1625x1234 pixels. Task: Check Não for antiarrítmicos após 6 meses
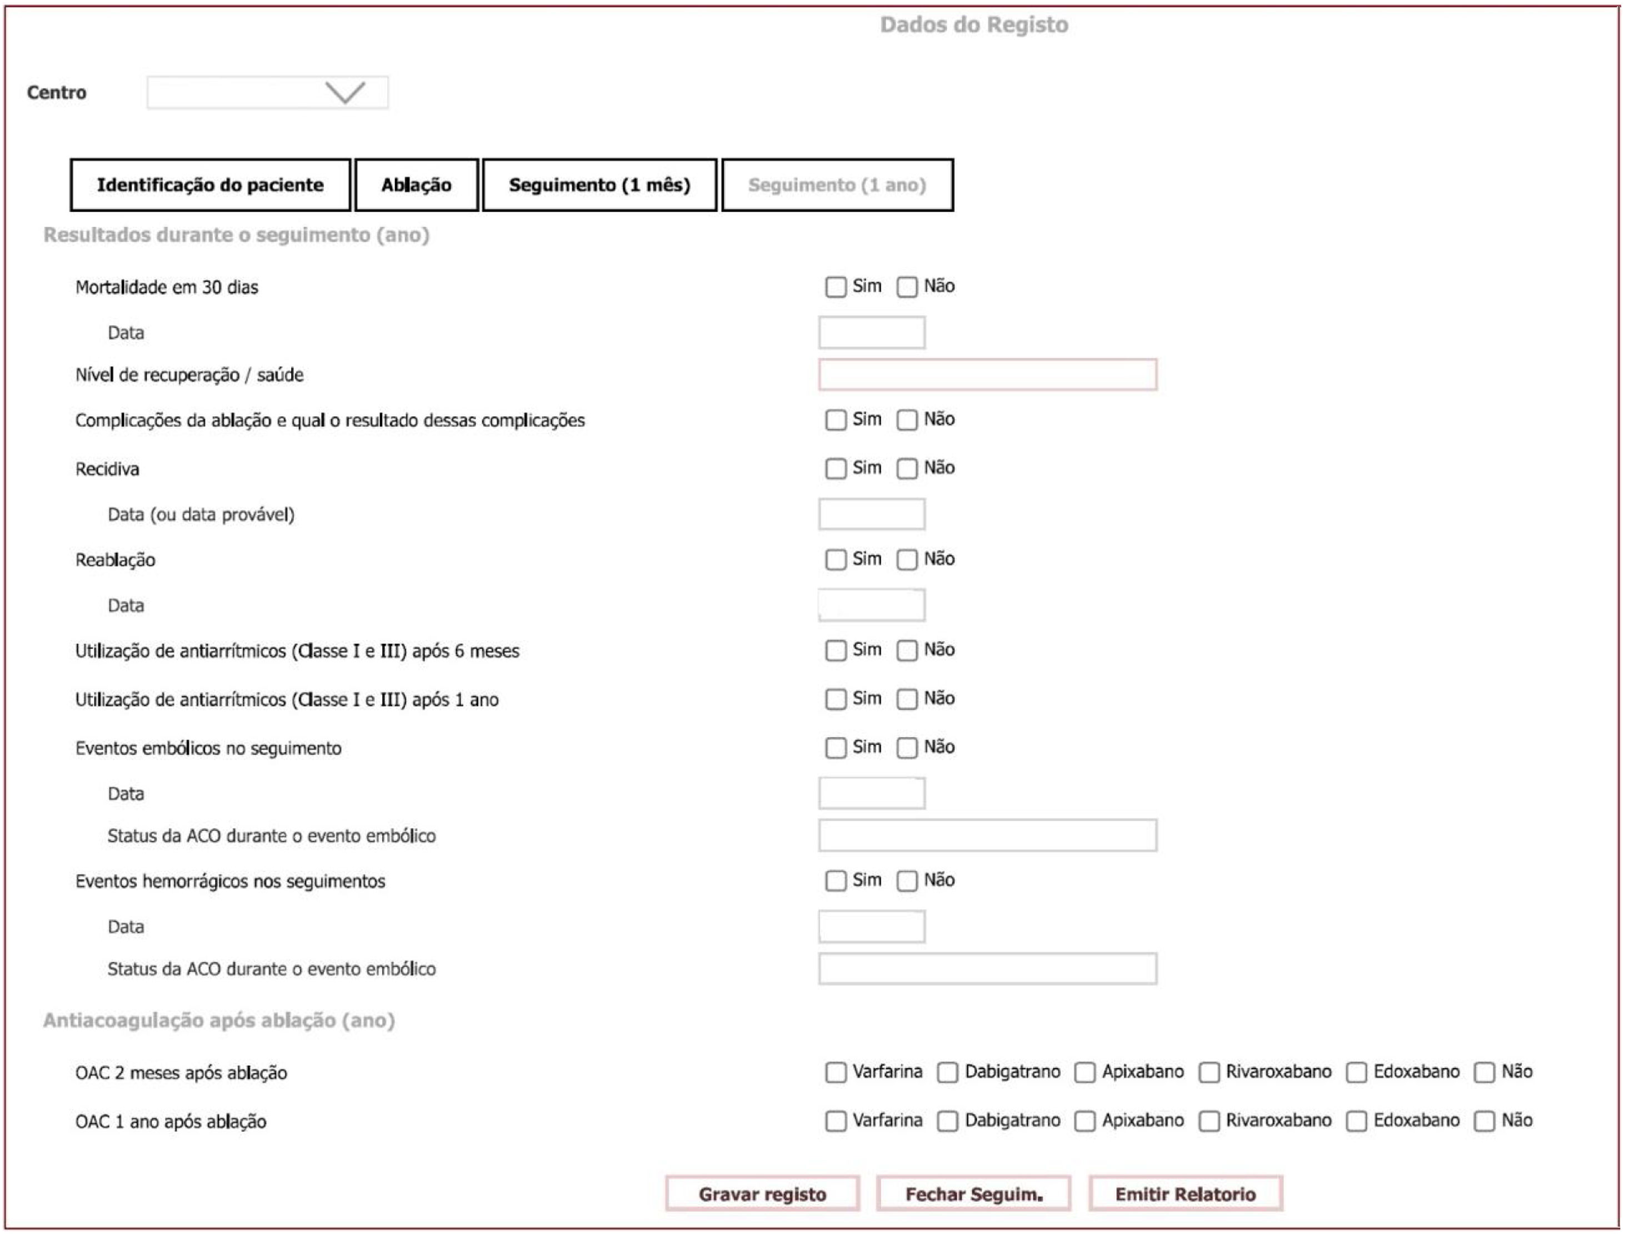907,651
